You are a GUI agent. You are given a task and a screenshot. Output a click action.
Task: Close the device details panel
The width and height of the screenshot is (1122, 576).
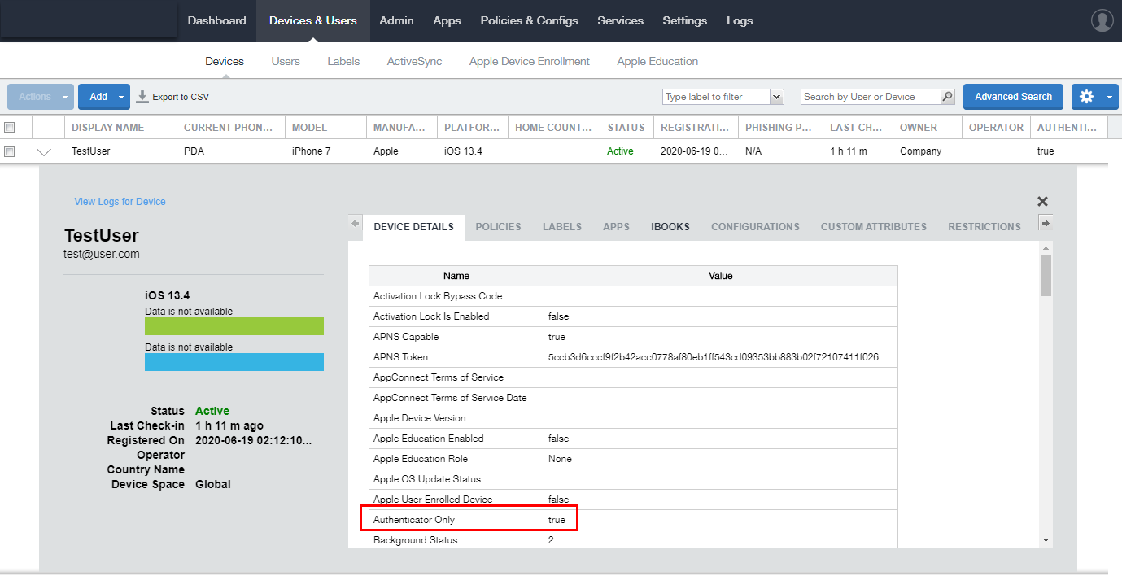[1042, 201]
